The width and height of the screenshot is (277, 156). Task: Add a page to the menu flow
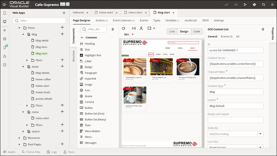(x=62, y=112)
